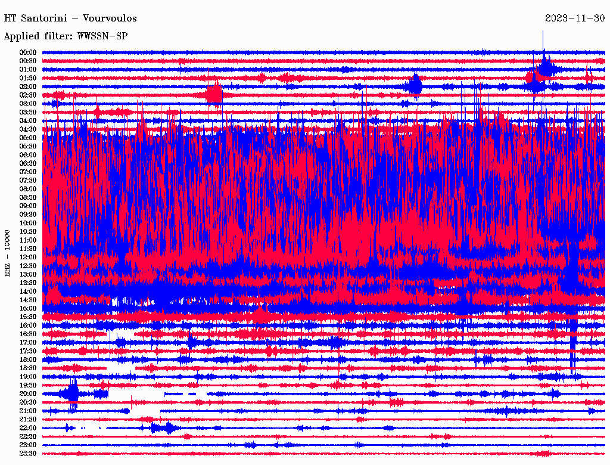Click the 04:00 time label
Viewport: 610px width, 465px height.
[x=28, y=121]
